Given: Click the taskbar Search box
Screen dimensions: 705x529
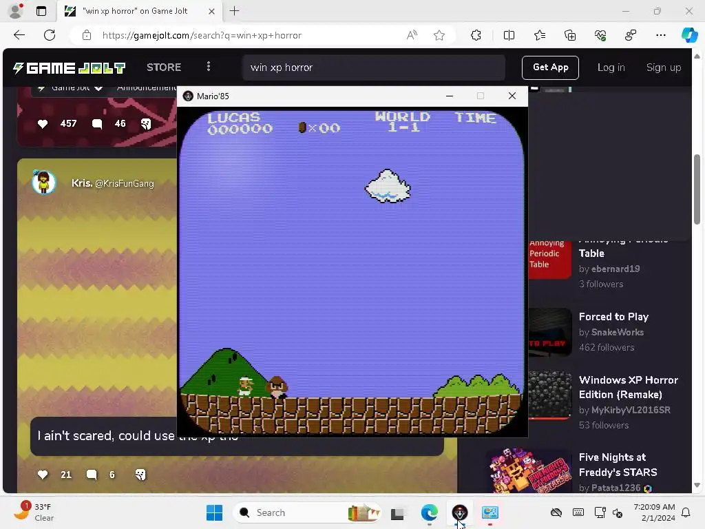Looking at the screenshot, I should (x=306, y=512).
